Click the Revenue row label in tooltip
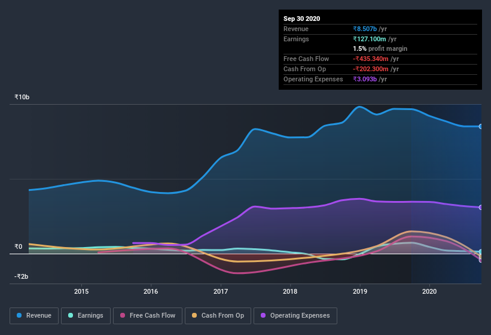The width and height of the screenshot is (491, 335). click(x=296, y=29)
